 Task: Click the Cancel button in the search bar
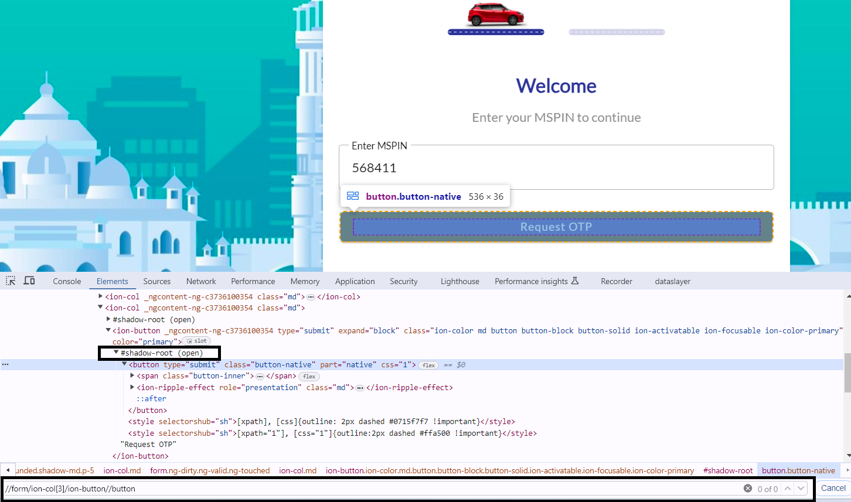(833, 488)
